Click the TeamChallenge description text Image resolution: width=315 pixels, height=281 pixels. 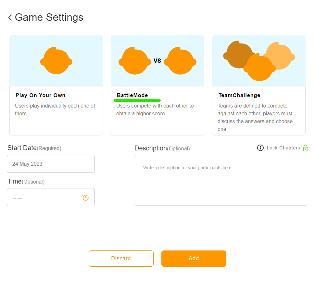(255, 117)
